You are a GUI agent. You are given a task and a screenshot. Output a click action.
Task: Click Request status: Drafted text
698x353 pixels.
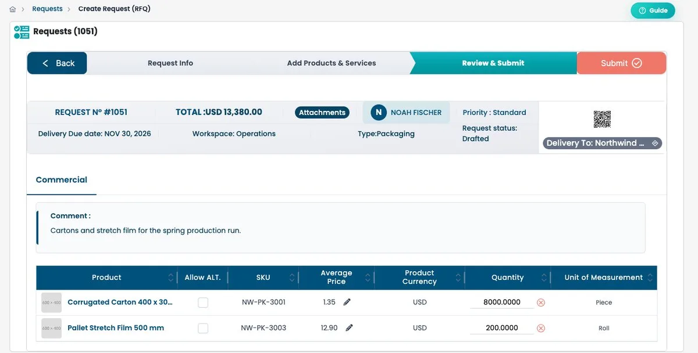490,134
